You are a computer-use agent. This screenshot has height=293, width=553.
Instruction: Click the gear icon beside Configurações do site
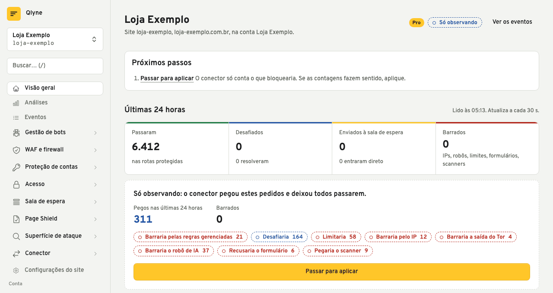(16, 271)
